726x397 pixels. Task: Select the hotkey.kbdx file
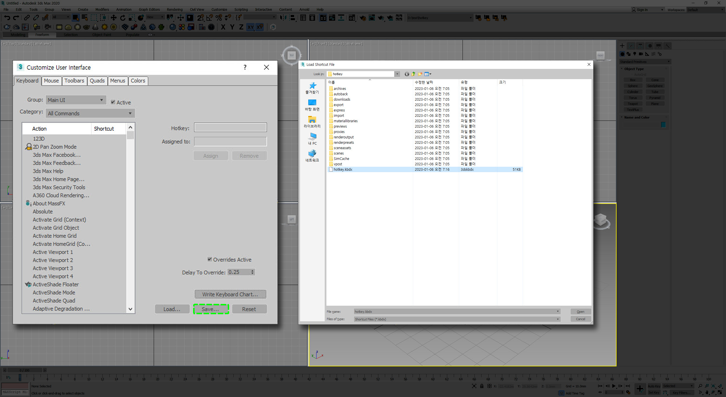pyautogui.click(x=343, y=169)
